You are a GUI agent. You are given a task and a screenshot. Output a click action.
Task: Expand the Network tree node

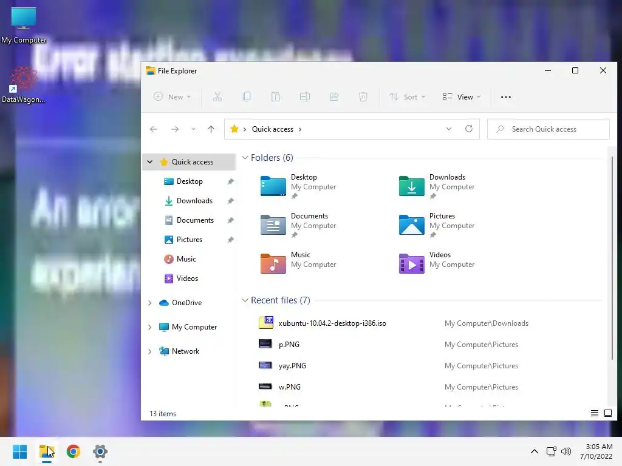pos(150,351)
